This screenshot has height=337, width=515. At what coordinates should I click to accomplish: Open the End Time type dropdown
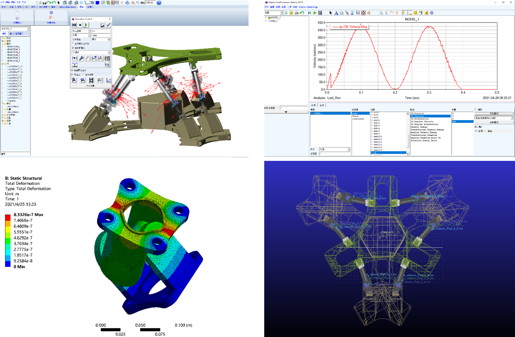89,31
